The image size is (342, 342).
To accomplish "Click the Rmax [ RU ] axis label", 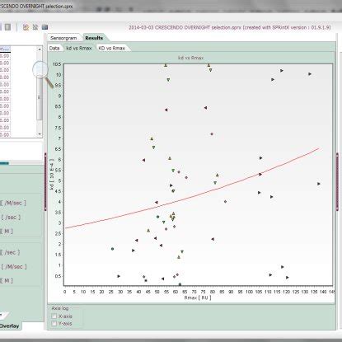I will tap(198, 297).
